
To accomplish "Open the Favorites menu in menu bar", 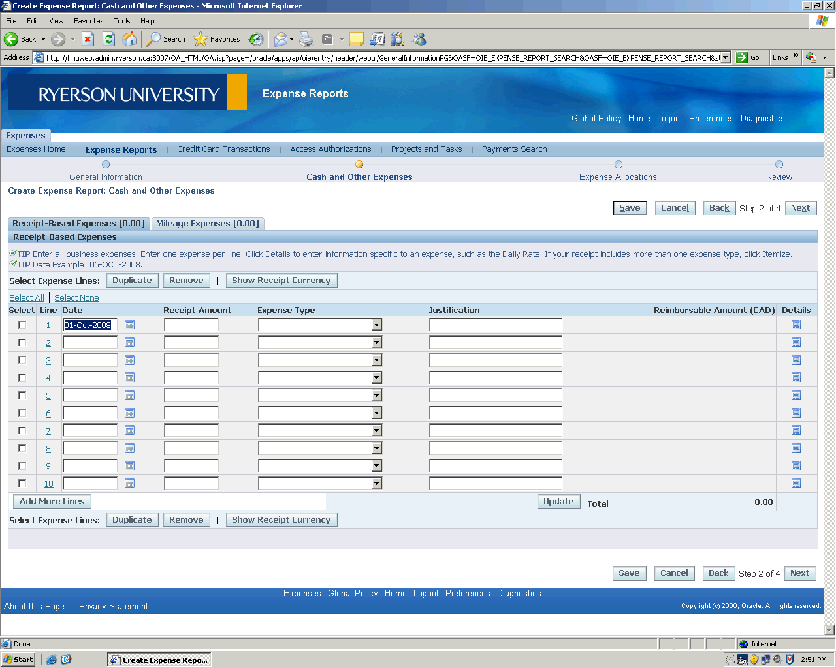I will [x=88, y=21].
